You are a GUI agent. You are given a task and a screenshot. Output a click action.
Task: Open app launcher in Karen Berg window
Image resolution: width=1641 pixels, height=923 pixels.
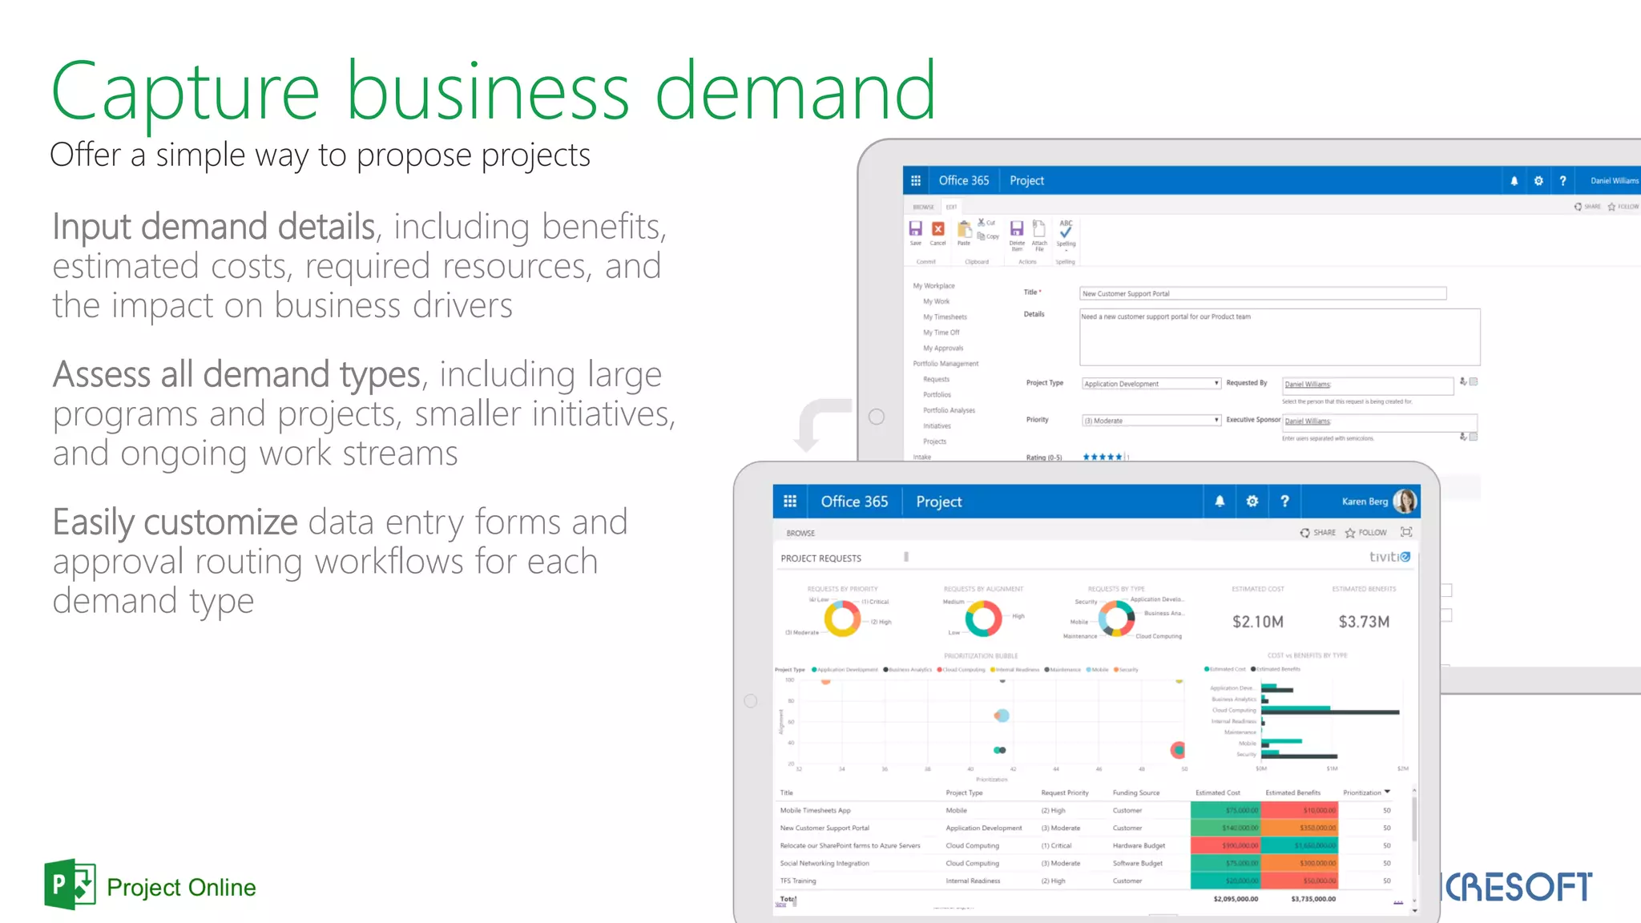(x=790, y=502)
